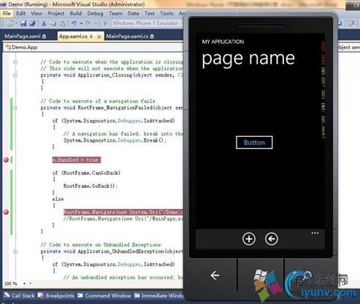This screenshot has height=304, width=360.
Task: Open the Test menu
Action: (150, 13)
